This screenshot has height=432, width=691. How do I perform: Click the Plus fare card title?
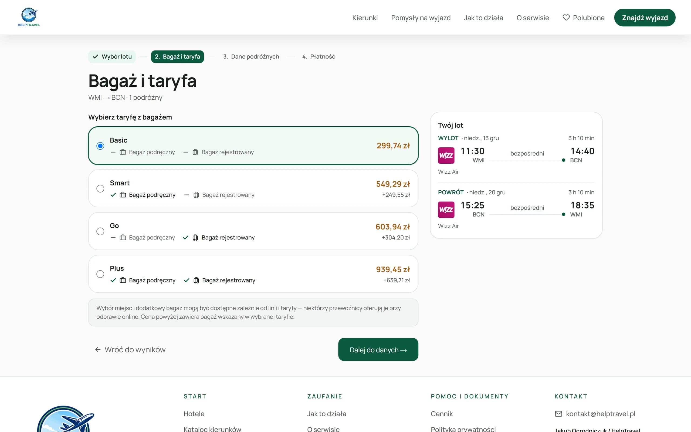point(117,268)
